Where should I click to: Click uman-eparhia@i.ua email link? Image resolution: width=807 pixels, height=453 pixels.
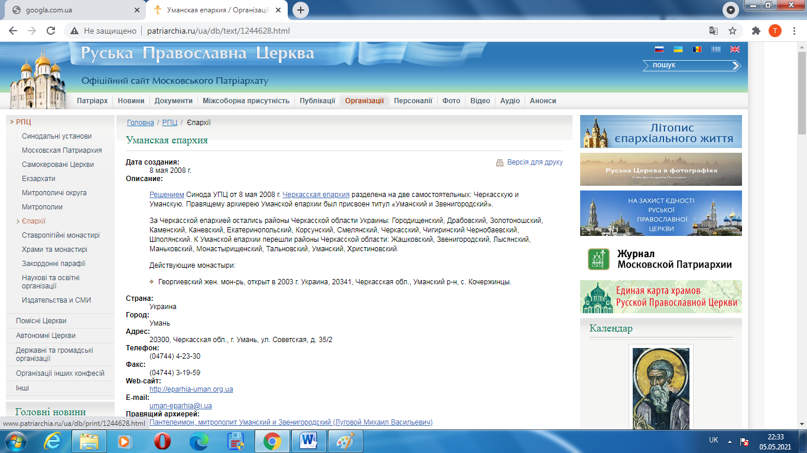[x=181, y=406]
